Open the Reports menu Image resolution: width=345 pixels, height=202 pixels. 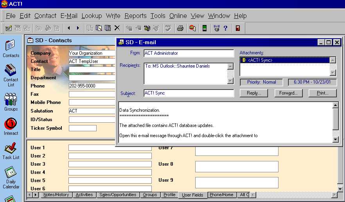(135, 16)
